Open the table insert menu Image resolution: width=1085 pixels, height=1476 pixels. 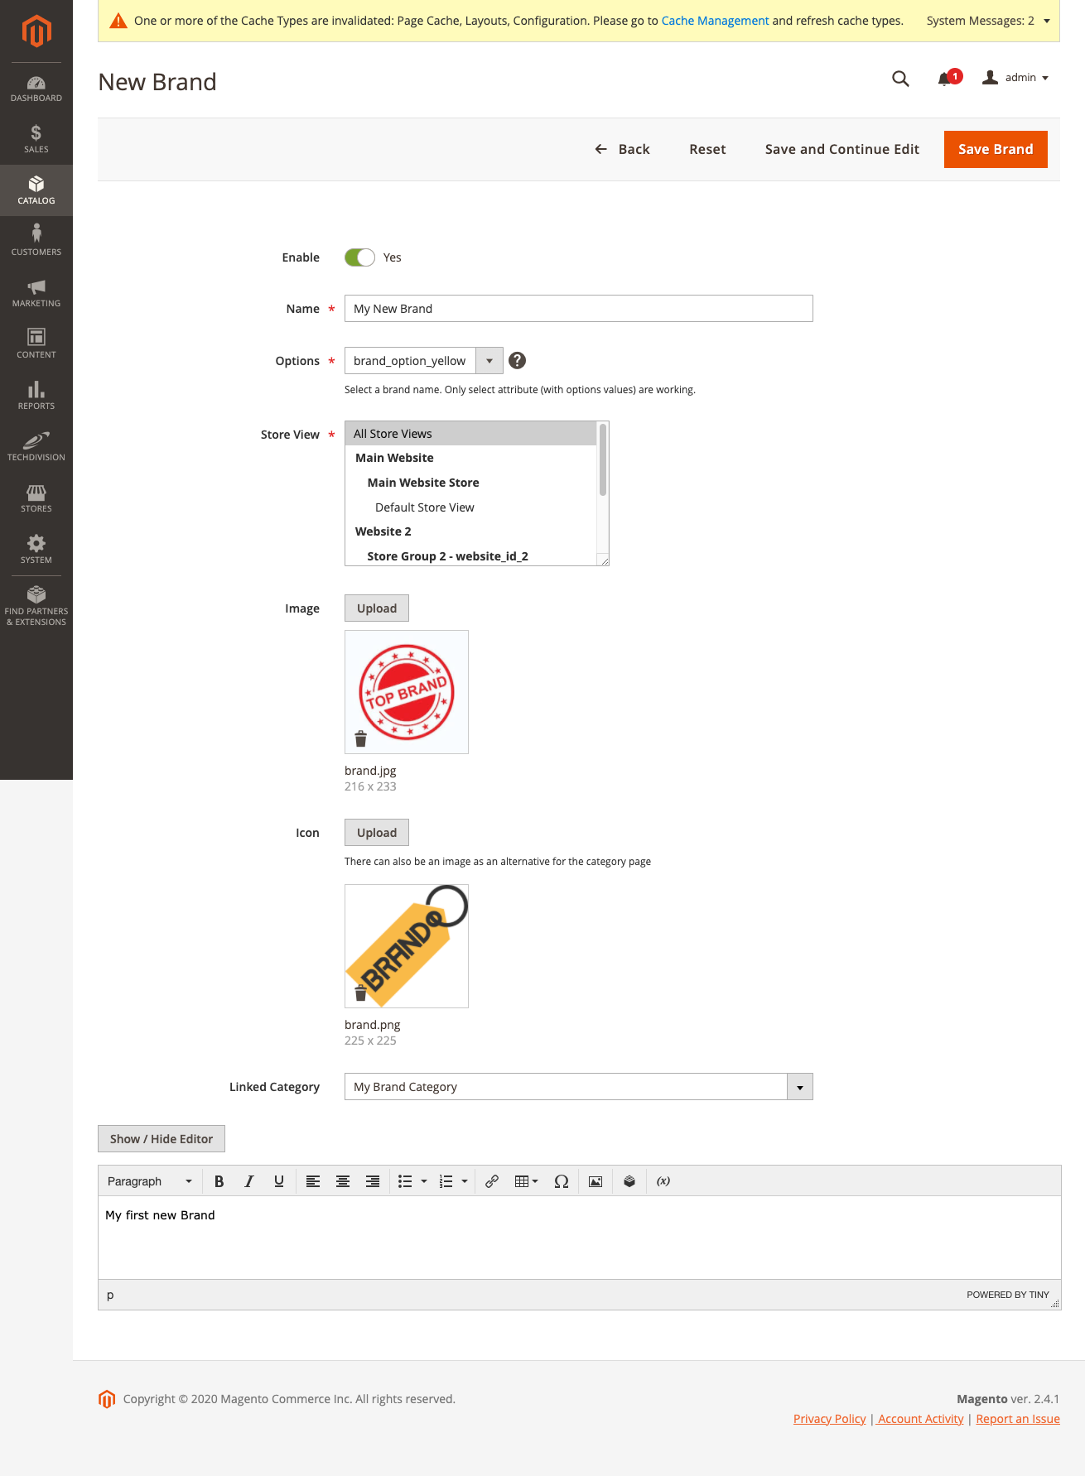(527, 1181)
